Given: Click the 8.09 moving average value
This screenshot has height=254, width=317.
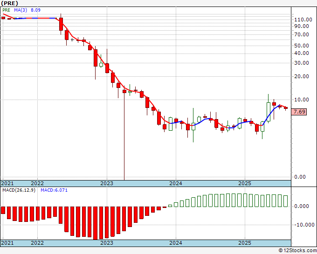Looking at the screenshot, I should 35,10.
